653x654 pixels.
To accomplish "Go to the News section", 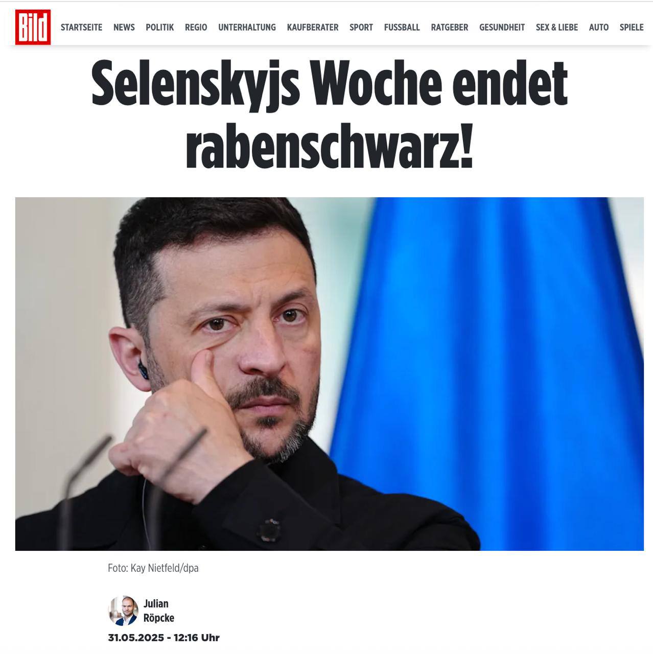I will point(124,28).
